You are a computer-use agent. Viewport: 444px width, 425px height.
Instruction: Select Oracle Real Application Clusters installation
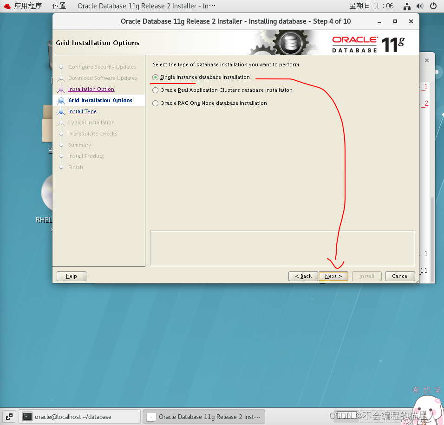click(155, 90)
